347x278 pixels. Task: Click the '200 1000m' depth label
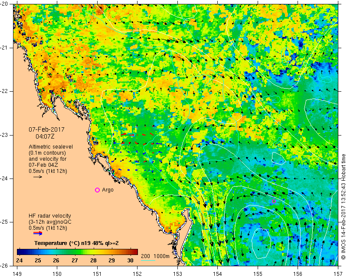[x=155, y=256]
